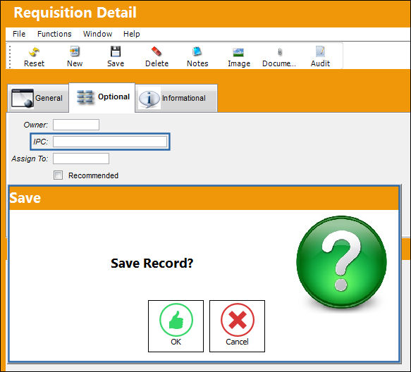Screen dimensions: 411x372
Task: Click the Owner input field
Action: [76, 125]
